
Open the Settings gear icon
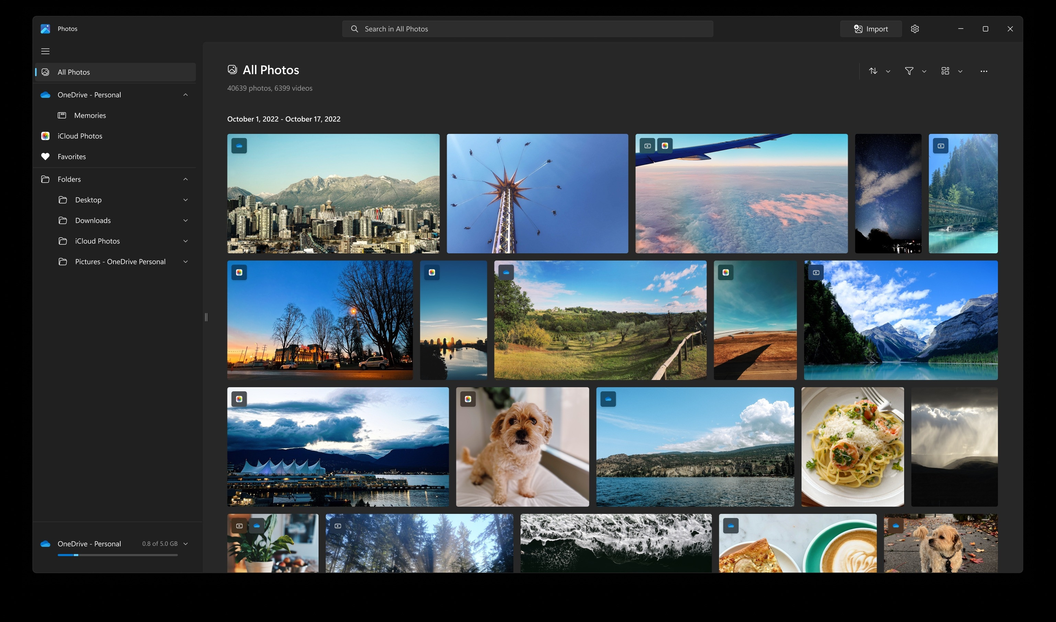point(915,29)
